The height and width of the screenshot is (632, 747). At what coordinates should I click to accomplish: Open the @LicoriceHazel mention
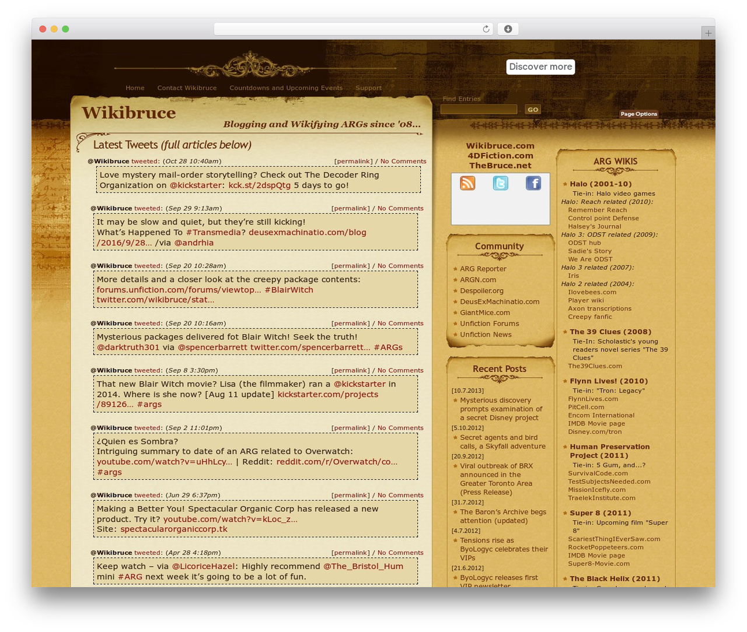tap(203, 566)
